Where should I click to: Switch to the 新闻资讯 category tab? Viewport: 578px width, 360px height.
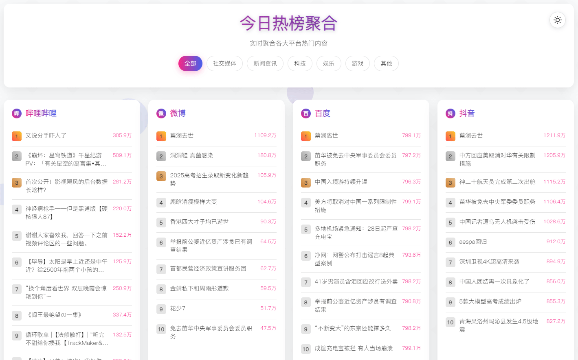[x=265, y=63]
